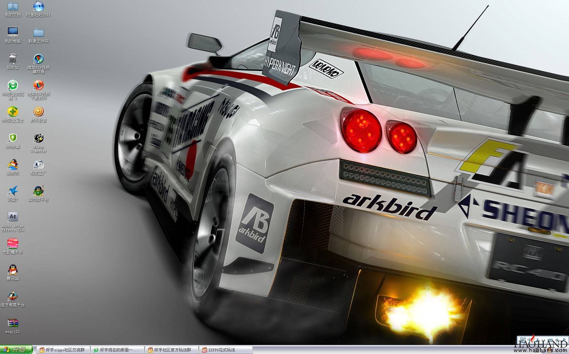The height and width of the screenshot is (354, 569).
Task: Select the 格式工厂 desktop icon
Action: tap(38, 167)
